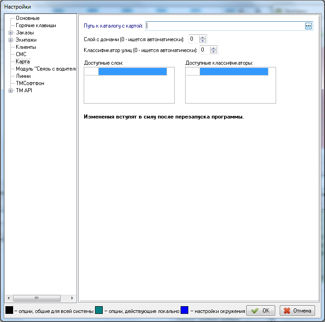
Task: Select highlighted row in Доступные слои list
Action: pos(132,71)
